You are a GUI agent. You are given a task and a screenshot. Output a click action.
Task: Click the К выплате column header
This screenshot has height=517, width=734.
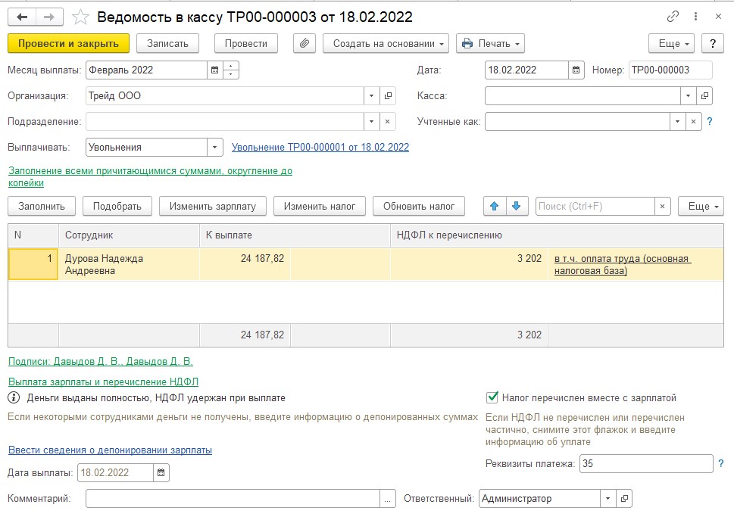295,235
